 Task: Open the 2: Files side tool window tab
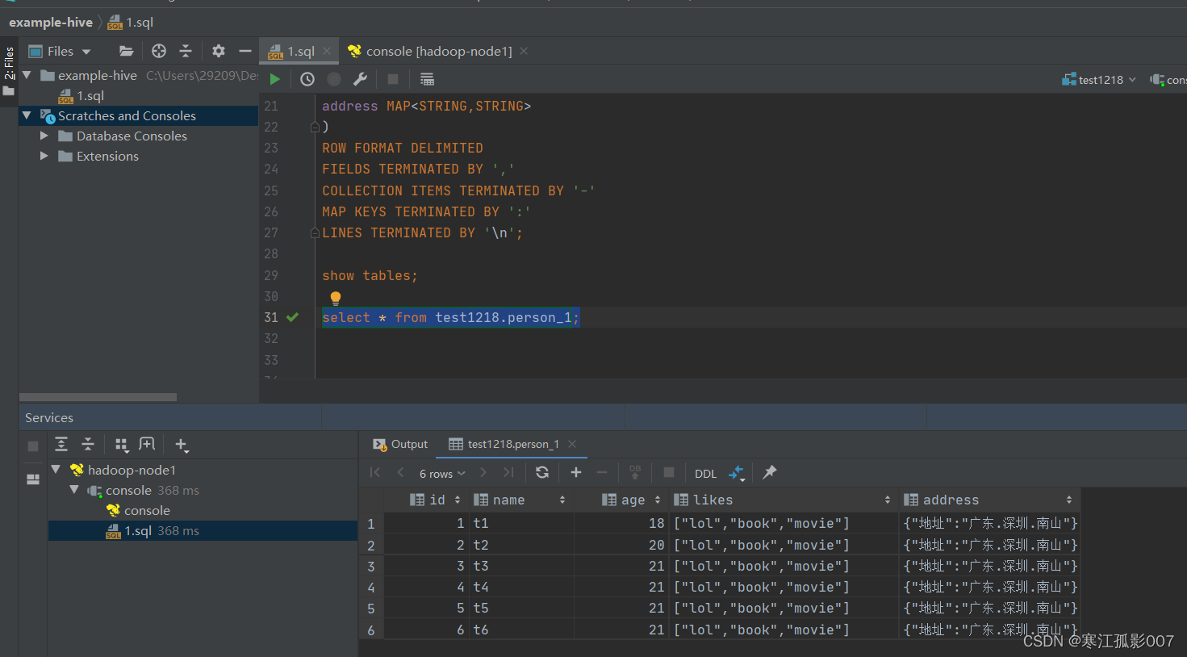tap(9, 71)
